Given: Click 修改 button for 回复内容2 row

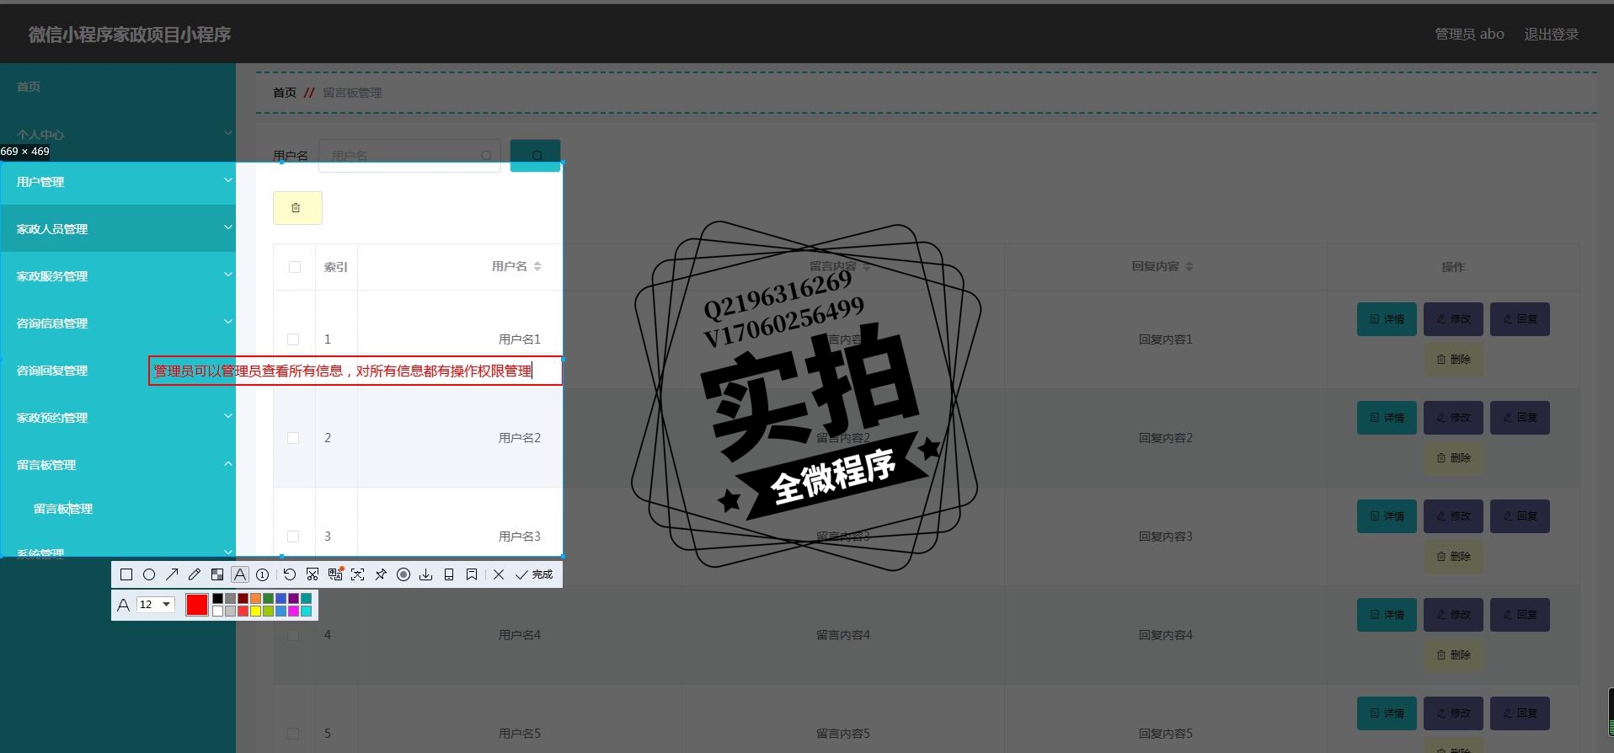Looking at the screenshot, I should (x=1453, y=418).
